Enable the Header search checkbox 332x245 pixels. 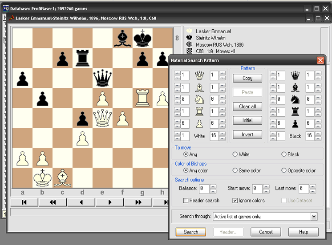click(x=186, y=201)
